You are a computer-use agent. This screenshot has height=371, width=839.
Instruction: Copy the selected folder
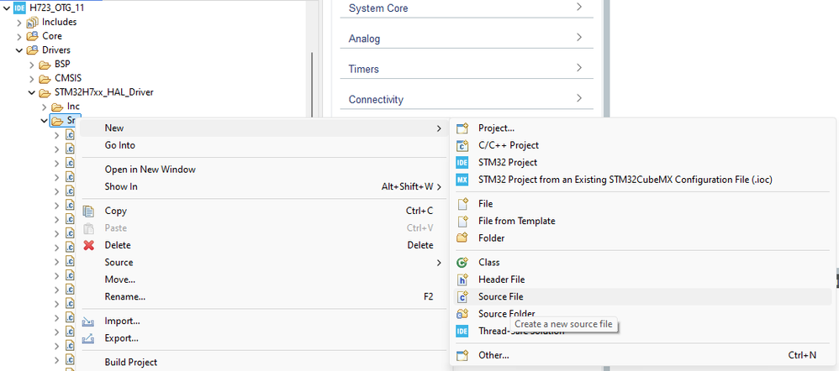point(262,211)
